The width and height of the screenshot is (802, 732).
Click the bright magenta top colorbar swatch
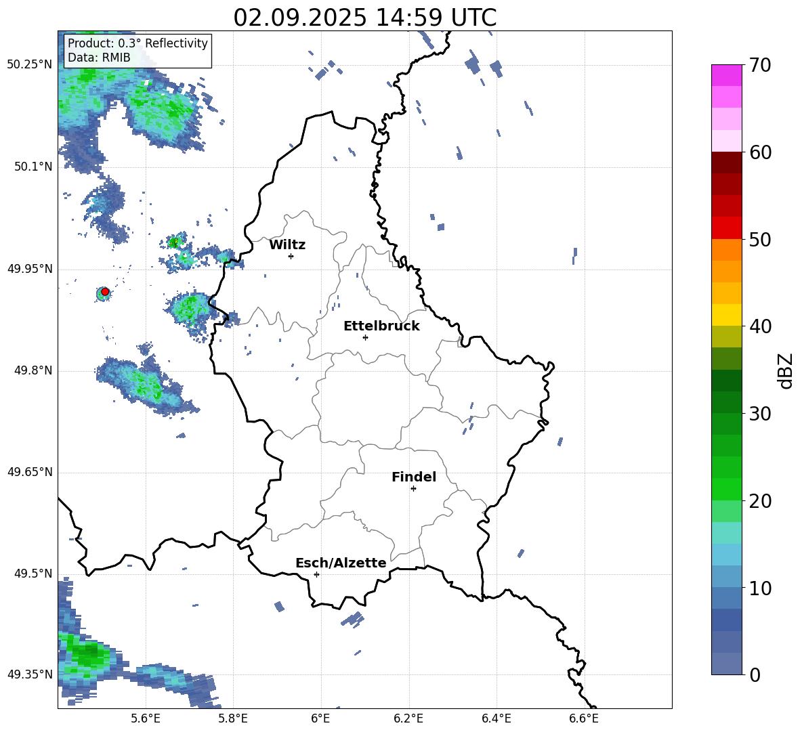pyautogui.click(x=726, y=76)
